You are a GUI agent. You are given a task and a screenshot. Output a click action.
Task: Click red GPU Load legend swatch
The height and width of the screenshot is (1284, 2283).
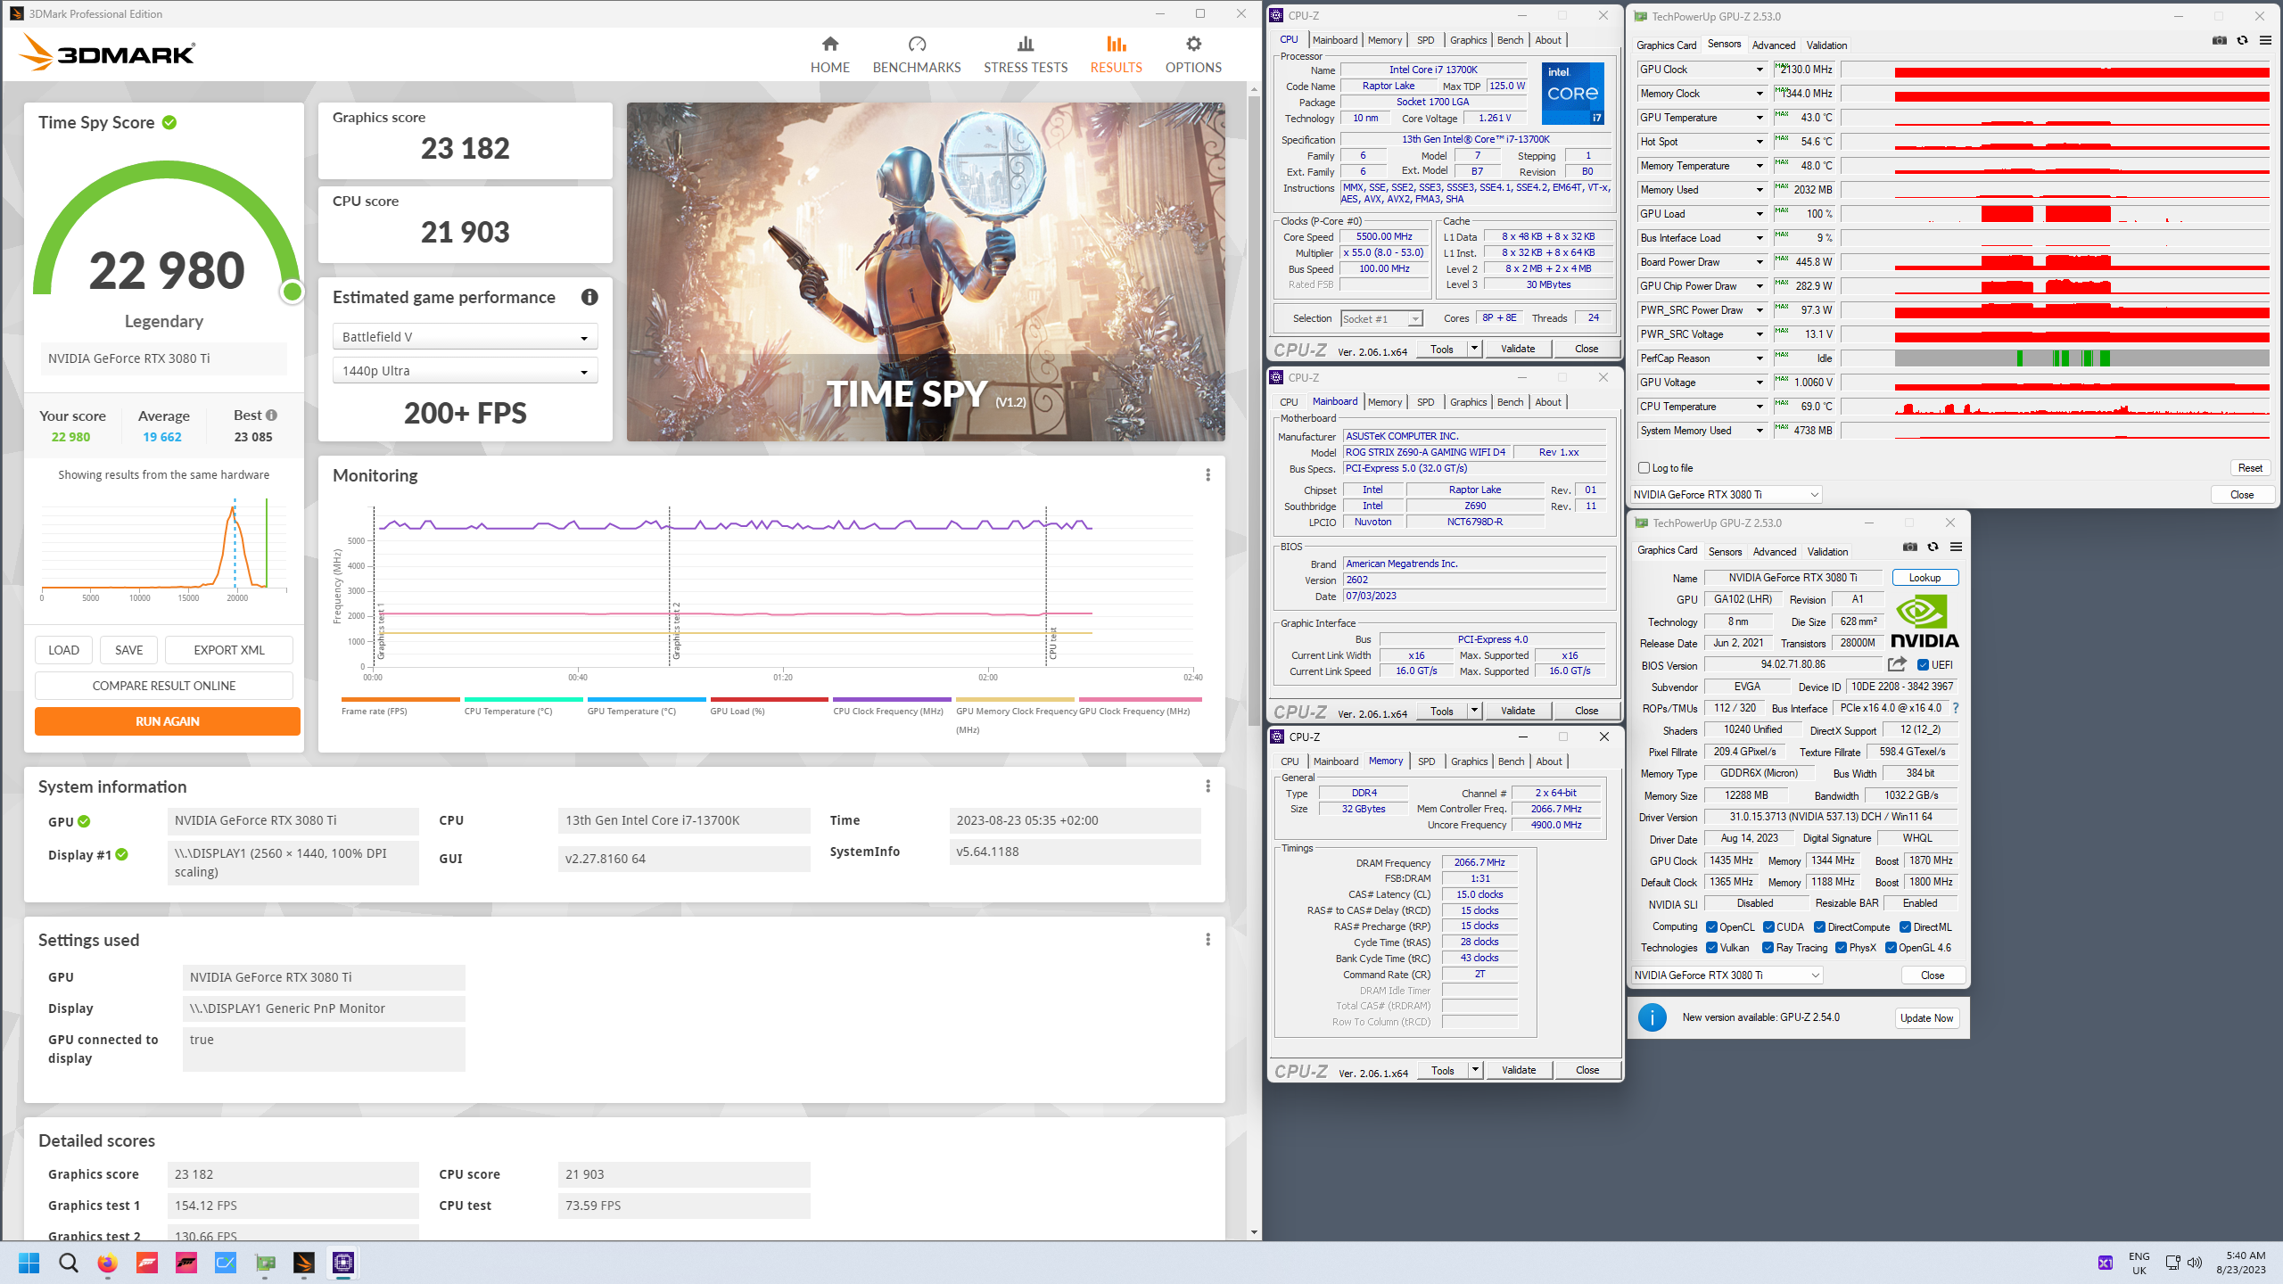(770, 699)
